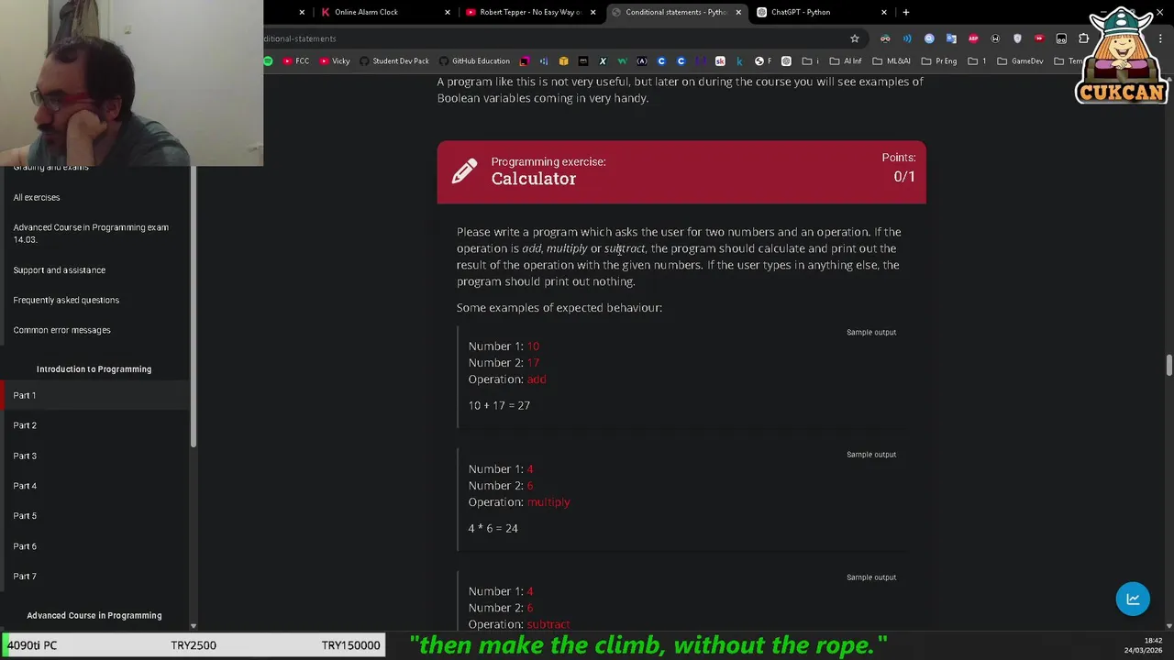Click the blue statistics chart floating button
Viewport: 1174px width, 660px height.
point(1133,599)
